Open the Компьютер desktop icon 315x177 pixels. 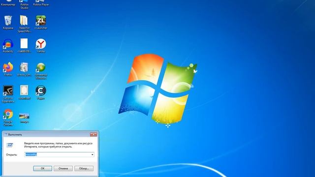[x=8, y=3]
